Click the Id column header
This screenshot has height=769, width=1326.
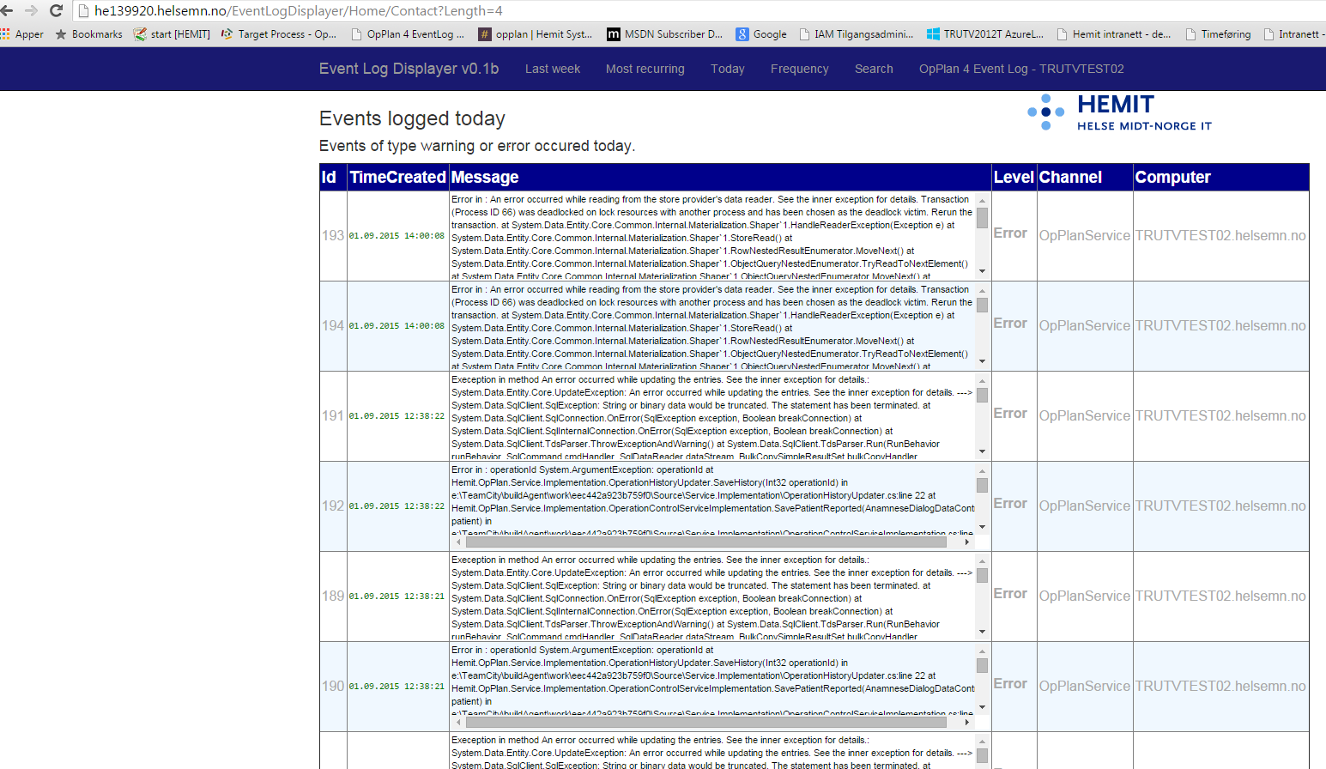pyautogui.click(x=333, y=177)
